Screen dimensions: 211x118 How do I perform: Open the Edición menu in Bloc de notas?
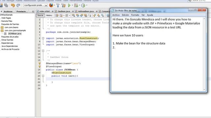click(x=125, y=15)
